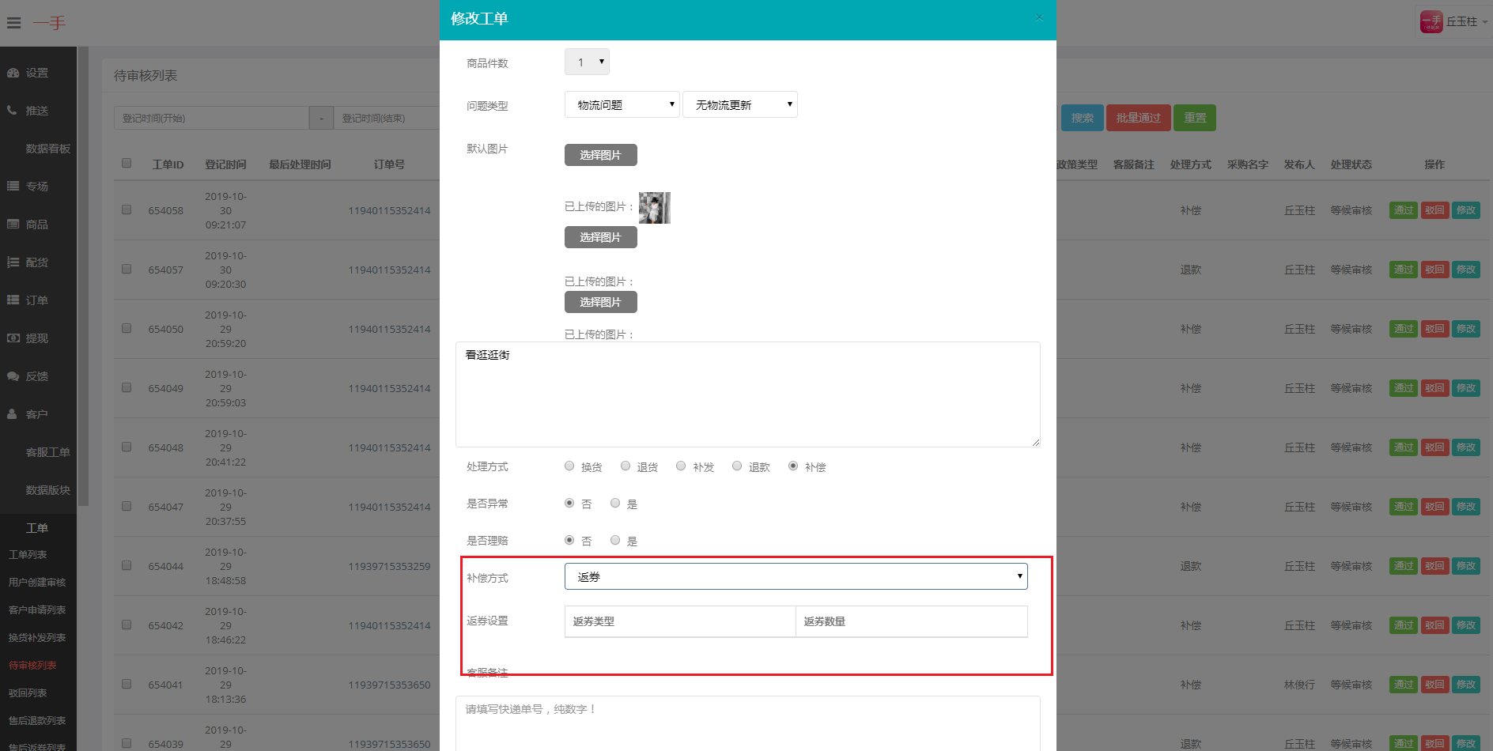Set 是否异常 to 是

coord(615,504)
